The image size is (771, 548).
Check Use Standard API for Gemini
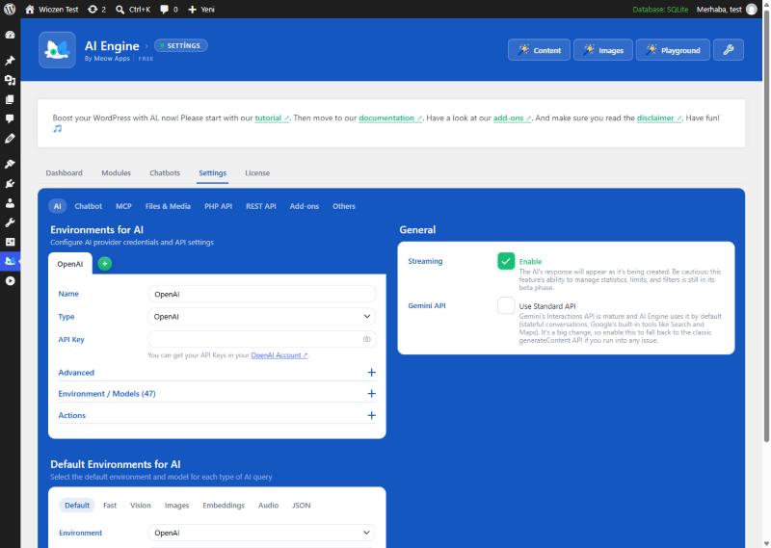pos(506,305)
